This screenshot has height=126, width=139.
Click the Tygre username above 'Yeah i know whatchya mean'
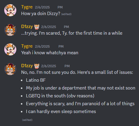(27, 46)
